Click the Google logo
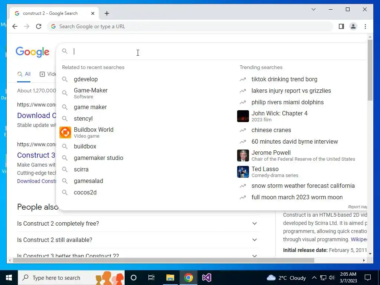The height and width of the screenshot is (285, 380). click(33, 52)
